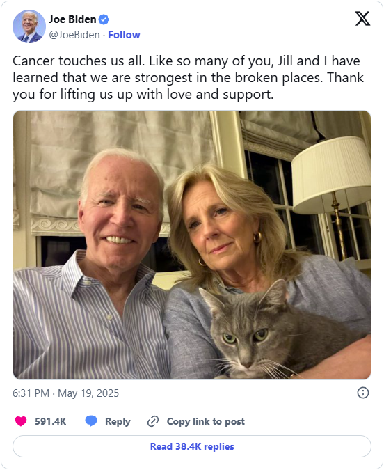The width and height of the screenshot is (384, 470).
Task: Follow the @JoeBiden account
Action: click(x=124, y=35)
